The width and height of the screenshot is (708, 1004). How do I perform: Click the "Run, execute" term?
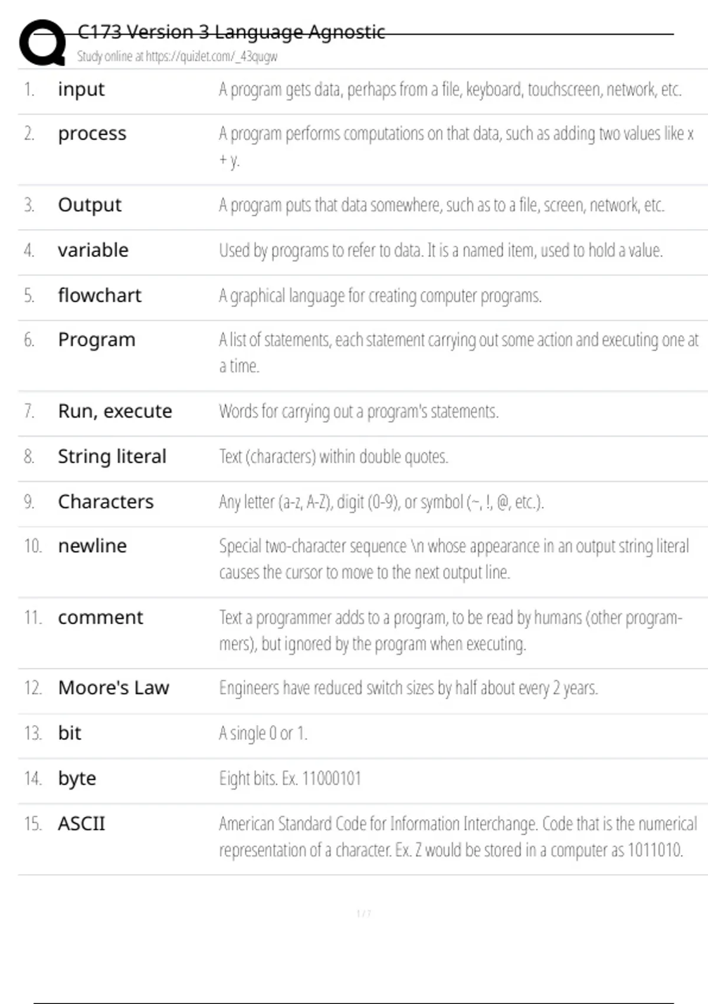[115, 411]
